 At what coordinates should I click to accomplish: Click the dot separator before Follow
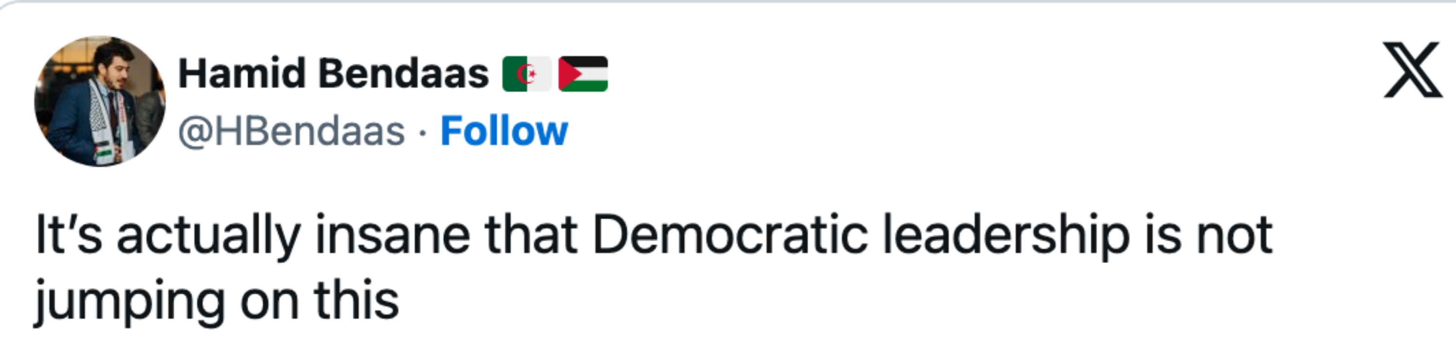pos(422,133)
